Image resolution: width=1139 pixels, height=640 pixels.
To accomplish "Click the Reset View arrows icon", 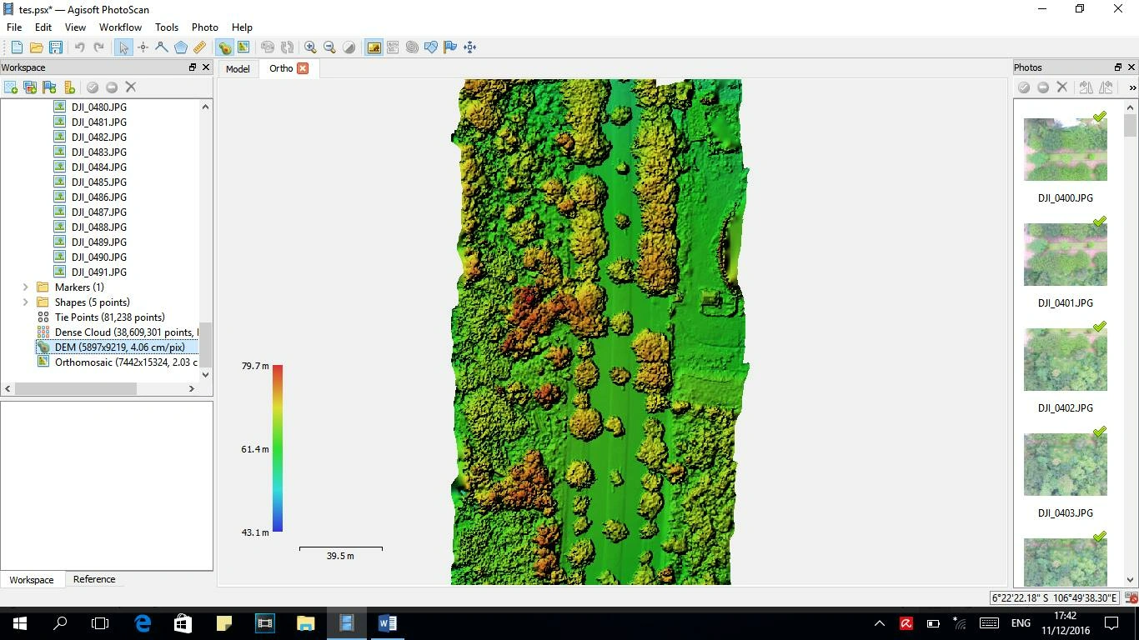I will (470, 47).
